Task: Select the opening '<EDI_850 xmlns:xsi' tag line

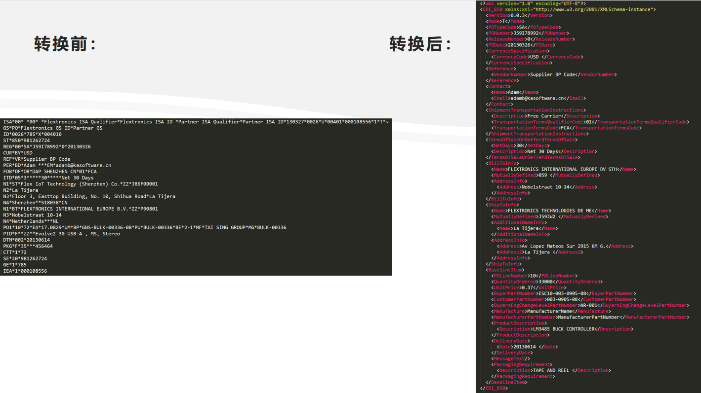Action: (x=568, y=9)
